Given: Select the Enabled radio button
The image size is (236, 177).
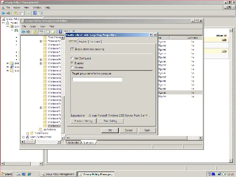Looking at the screenshot, I should click(72, 63).
